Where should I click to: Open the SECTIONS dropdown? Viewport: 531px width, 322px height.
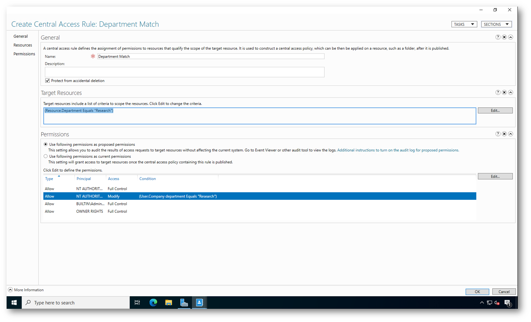point(496,24)
